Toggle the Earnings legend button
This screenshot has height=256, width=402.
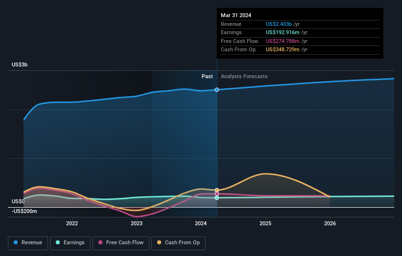click(70, 243)
